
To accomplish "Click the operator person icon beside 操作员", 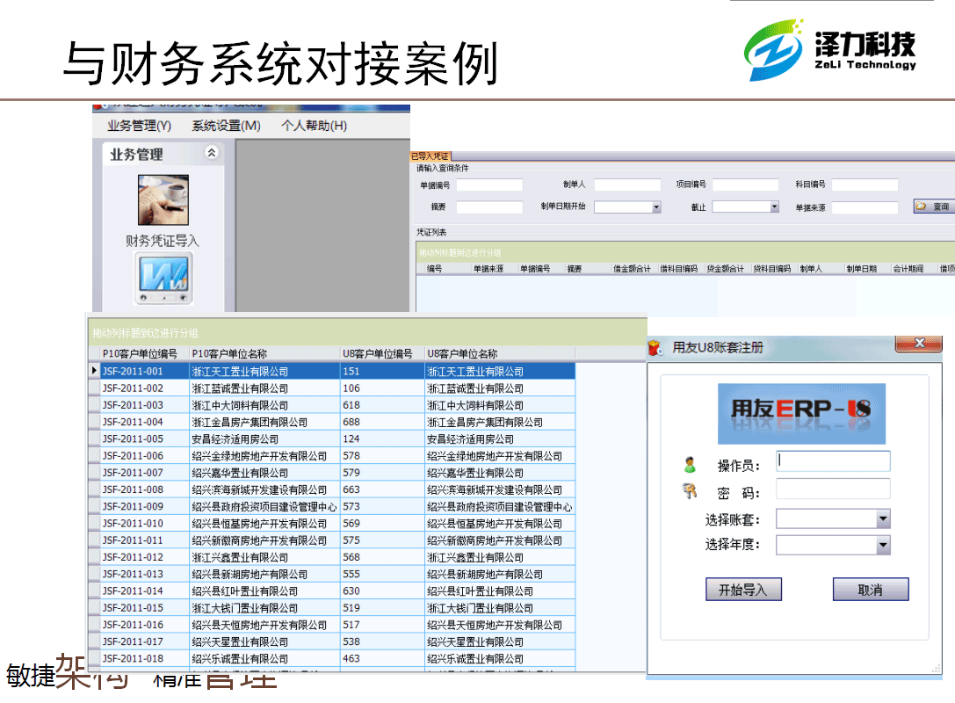I will pos(690,465).
